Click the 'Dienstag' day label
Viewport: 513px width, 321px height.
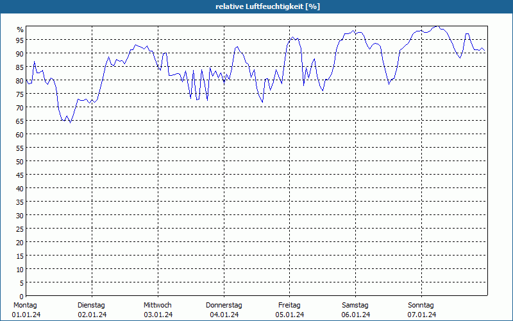[x=91, y=305]
